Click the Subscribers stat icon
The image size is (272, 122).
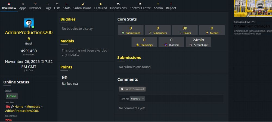pos(150,33)
